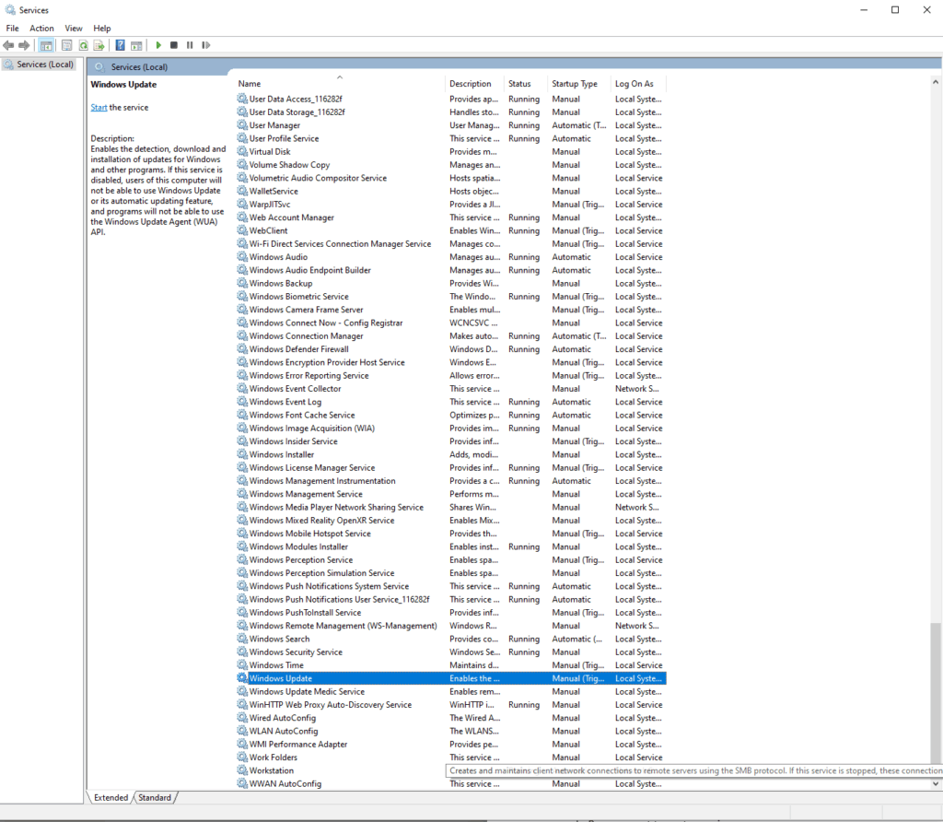Sort by the Name column header

coord(340,84)
